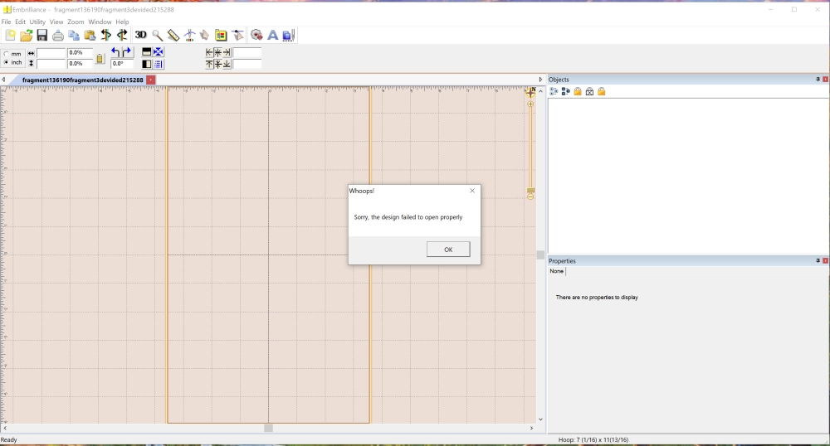Select the ruler measure tool
This screenshot has height=446, width=830.
coord(173,35)
